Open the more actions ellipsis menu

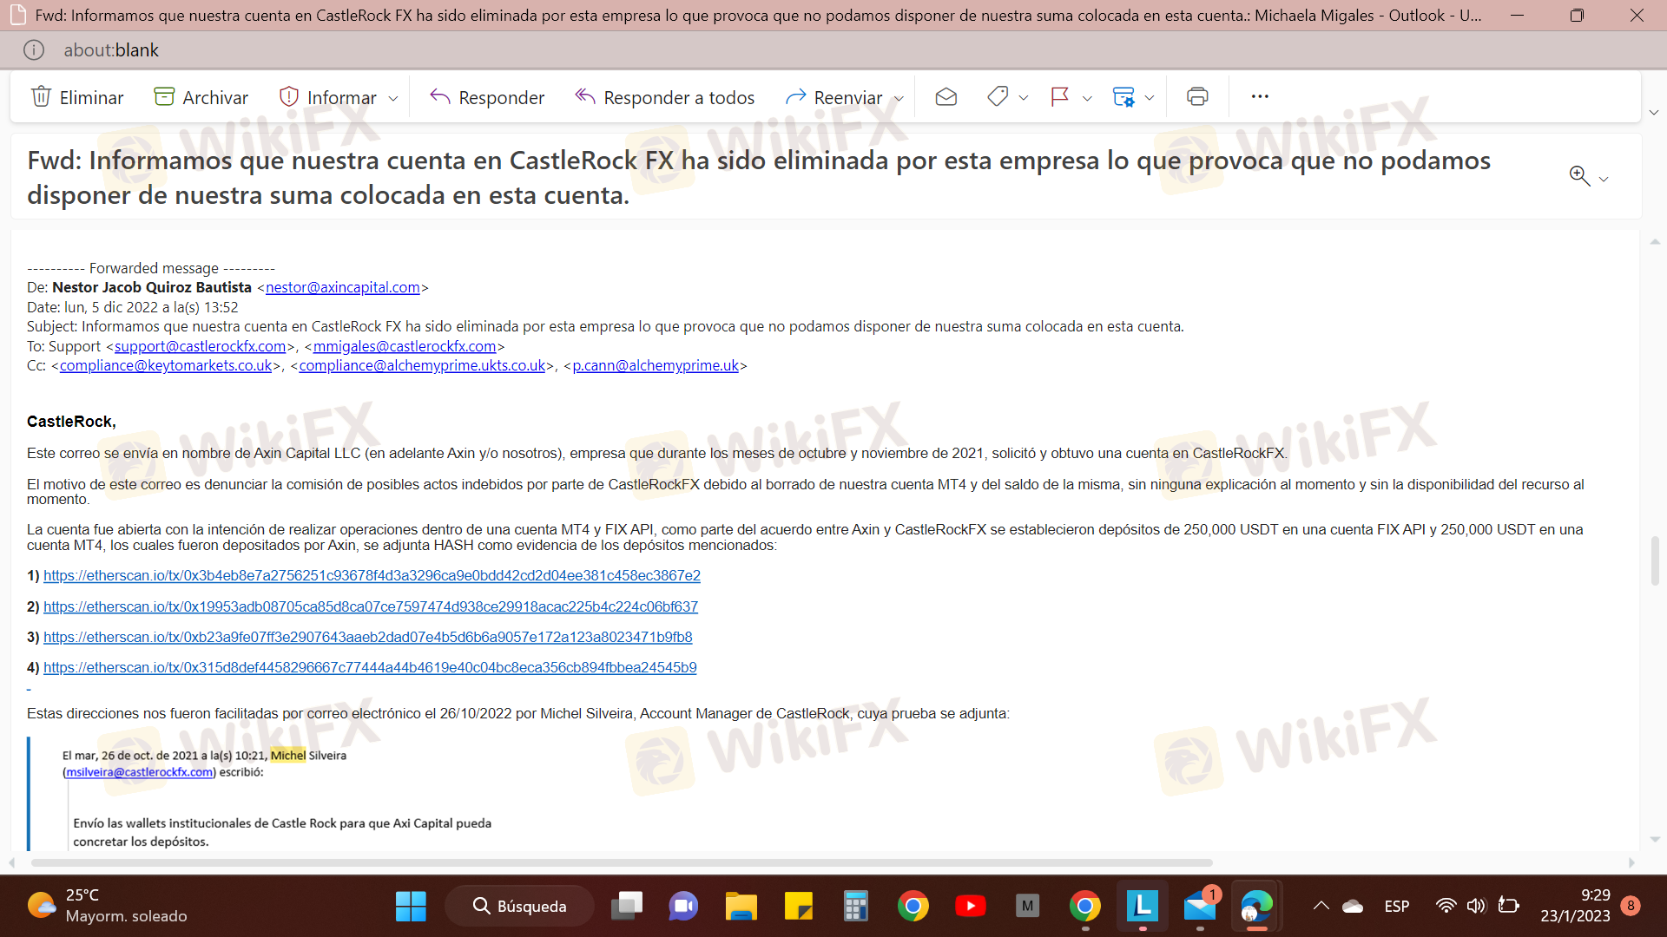[1260, 96]
